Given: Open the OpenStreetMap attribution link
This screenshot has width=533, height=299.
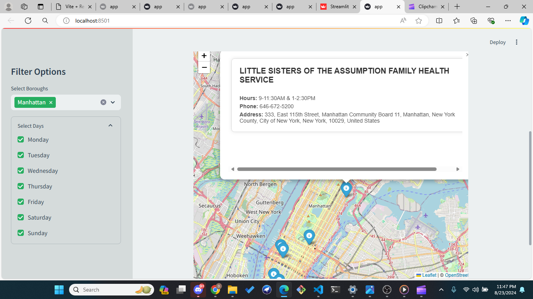Looking at the screenshot, I should pyautogui.click(x=457, y=275).
